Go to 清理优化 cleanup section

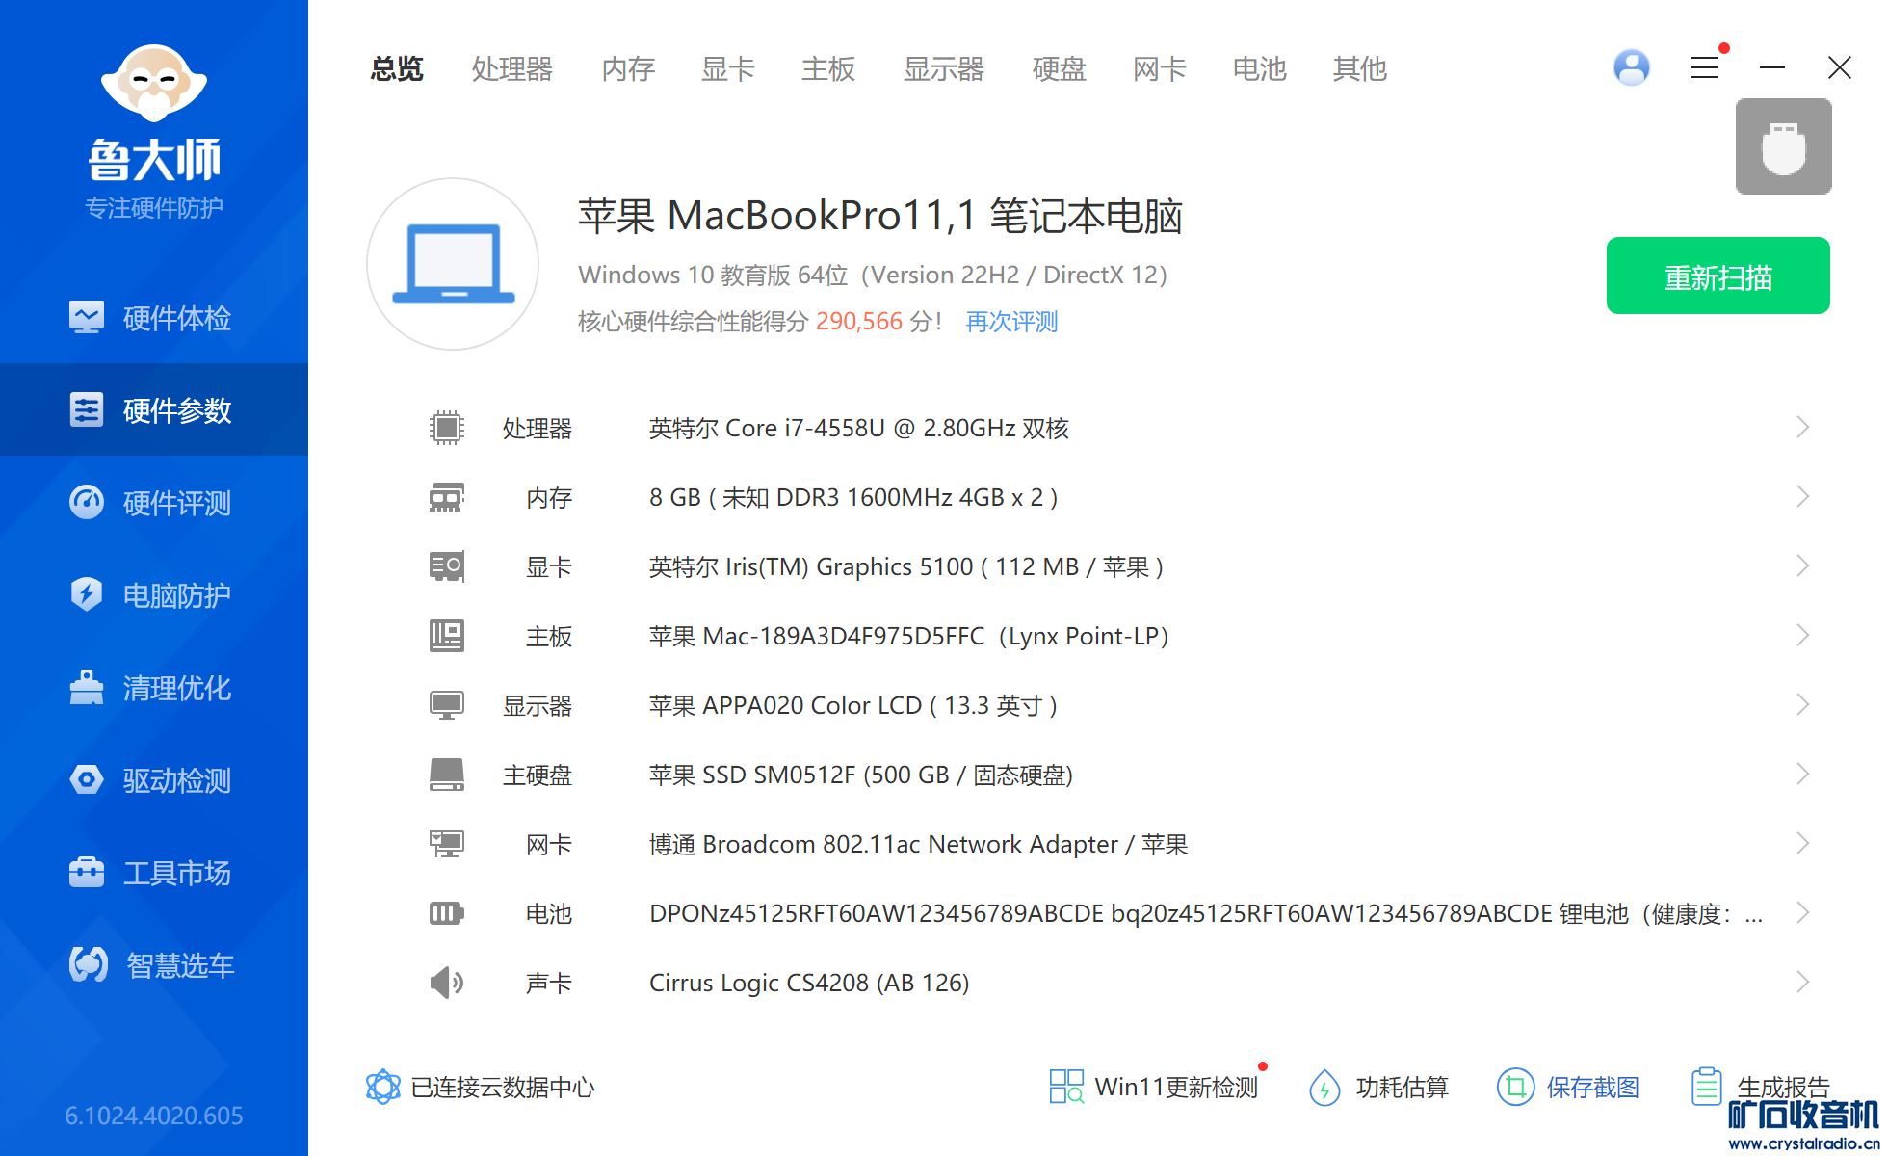click(x=154, y=688)
